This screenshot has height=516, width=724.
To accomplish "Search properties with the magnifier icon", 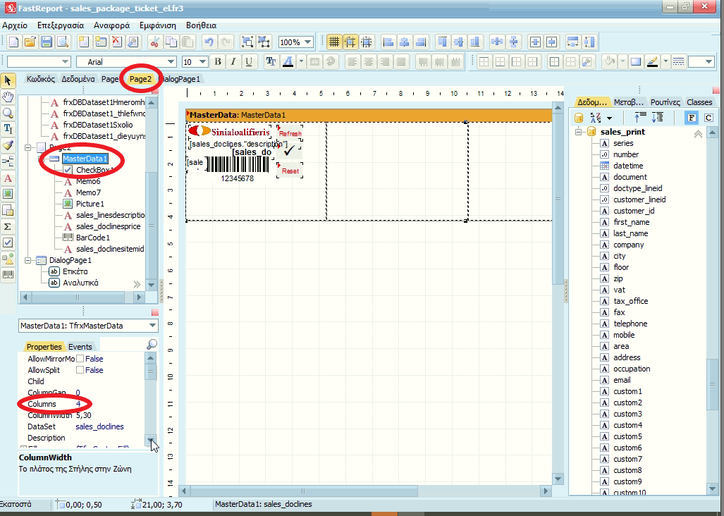I will tap(152, 344).
